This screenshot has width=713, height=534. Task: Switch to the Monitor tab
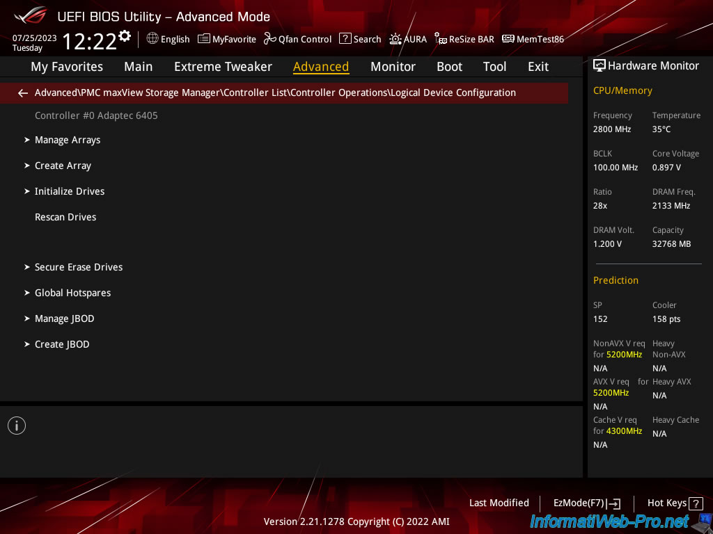pos(393,67)
